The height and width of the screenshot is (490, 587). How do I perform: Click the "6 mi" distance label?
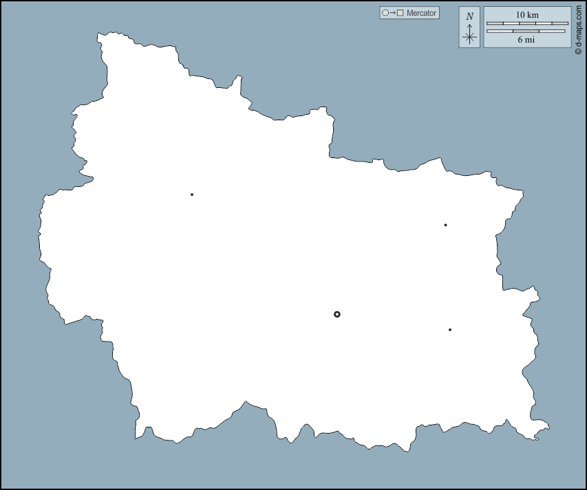tap(526, 40)
